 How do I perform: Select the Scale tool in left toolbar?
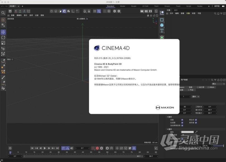click(x=3, y=43)
